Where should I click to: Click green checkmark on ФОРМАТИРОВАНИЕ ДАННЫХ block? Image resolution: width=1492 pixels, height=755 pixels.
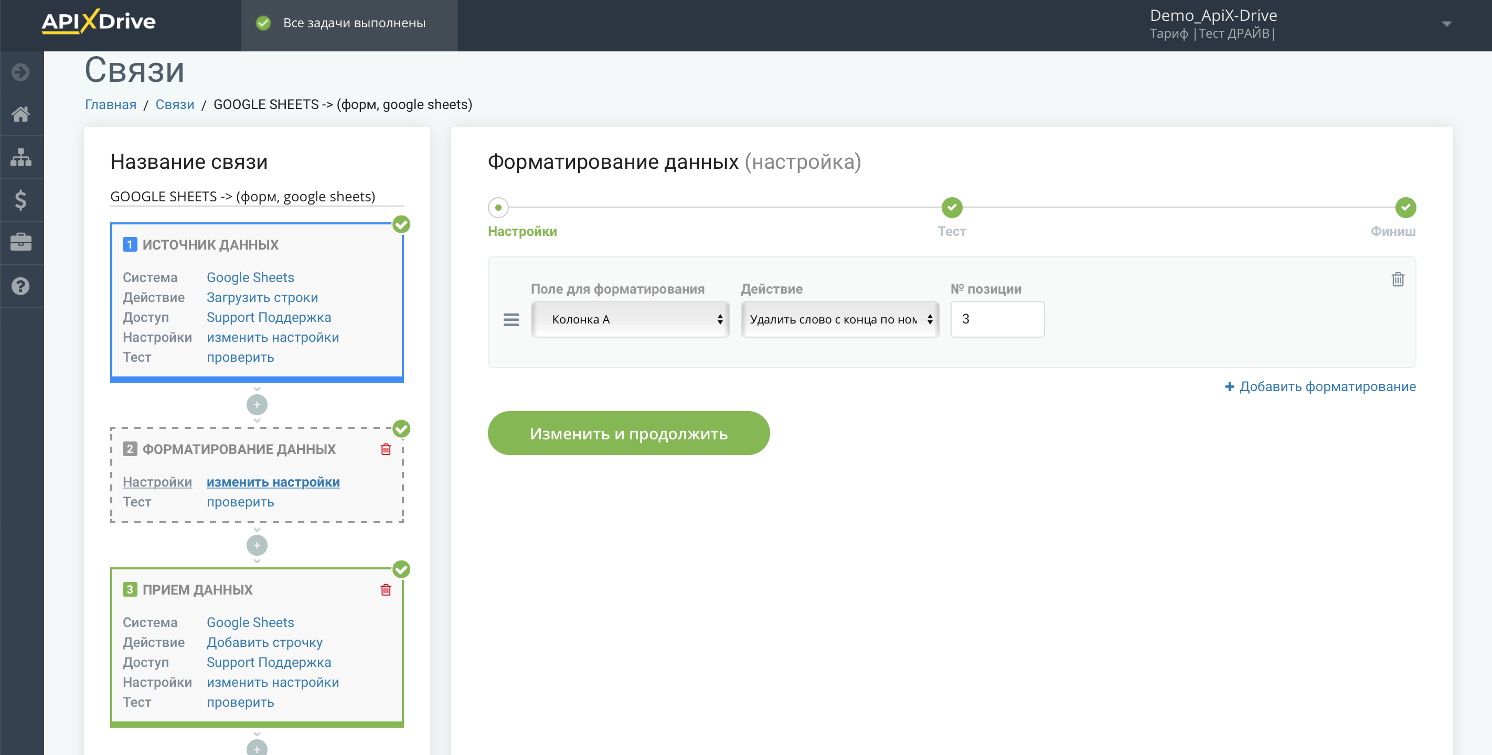point(401,428)
